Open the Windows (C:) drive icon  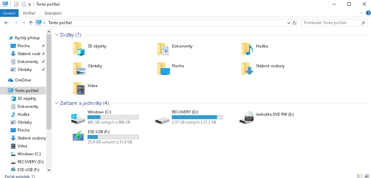pos(78,118)
